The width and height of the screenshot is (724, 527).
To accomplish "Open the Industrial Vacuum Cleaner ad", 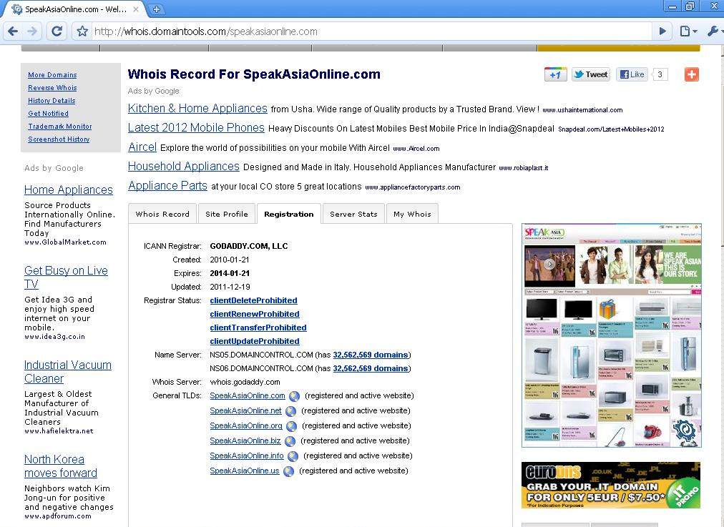I will (x=68, y=372).
